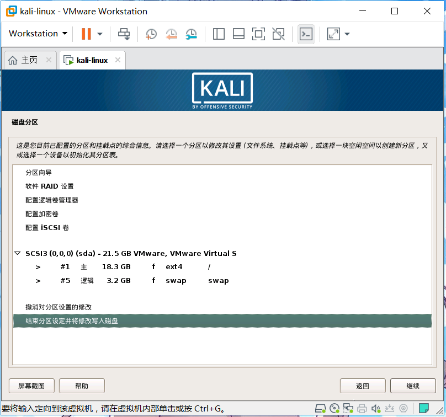Click the hard disk status icon
Image resolution: width=446 pixels, height=417 pixels.
click(320, 409)
